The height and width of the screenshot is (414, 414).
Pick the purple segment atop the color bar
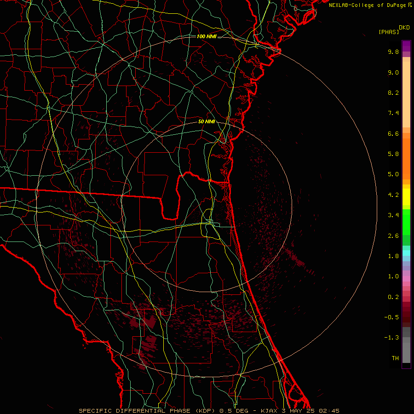(406, 46)
